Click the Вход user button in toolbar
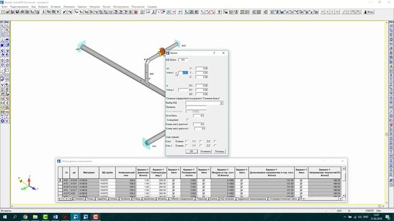The height and width of the screenshot is (221, 394). (x=369, y=12)
